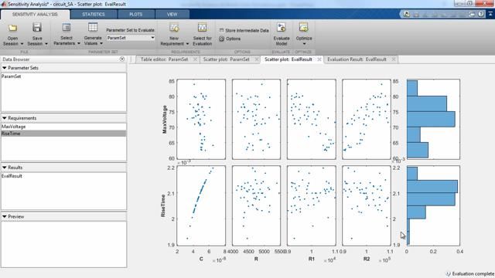
Task: Click the Data Browser options circle icon
Action: pos(122,59)
